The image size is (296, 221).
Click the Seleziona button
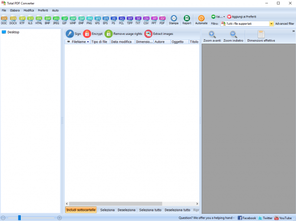point(107,210)
